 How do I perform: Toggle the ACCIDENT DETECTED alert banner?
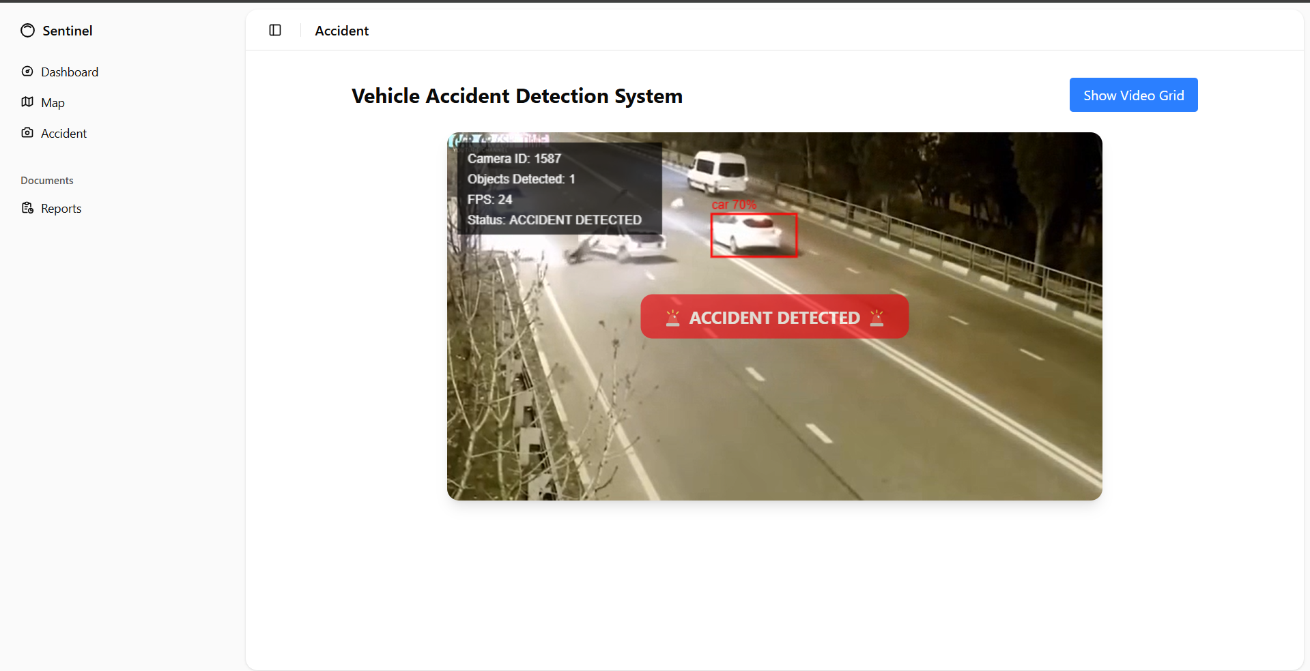tap(774, 316)
